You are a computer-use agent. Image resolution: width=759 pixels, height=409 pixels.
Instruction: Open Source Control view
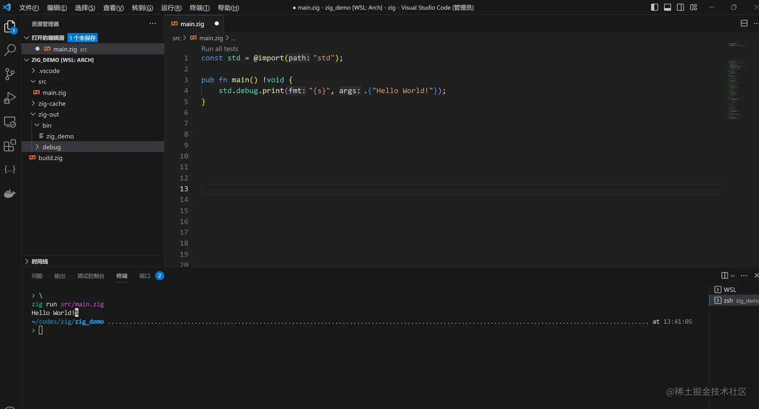pos(10,74)
